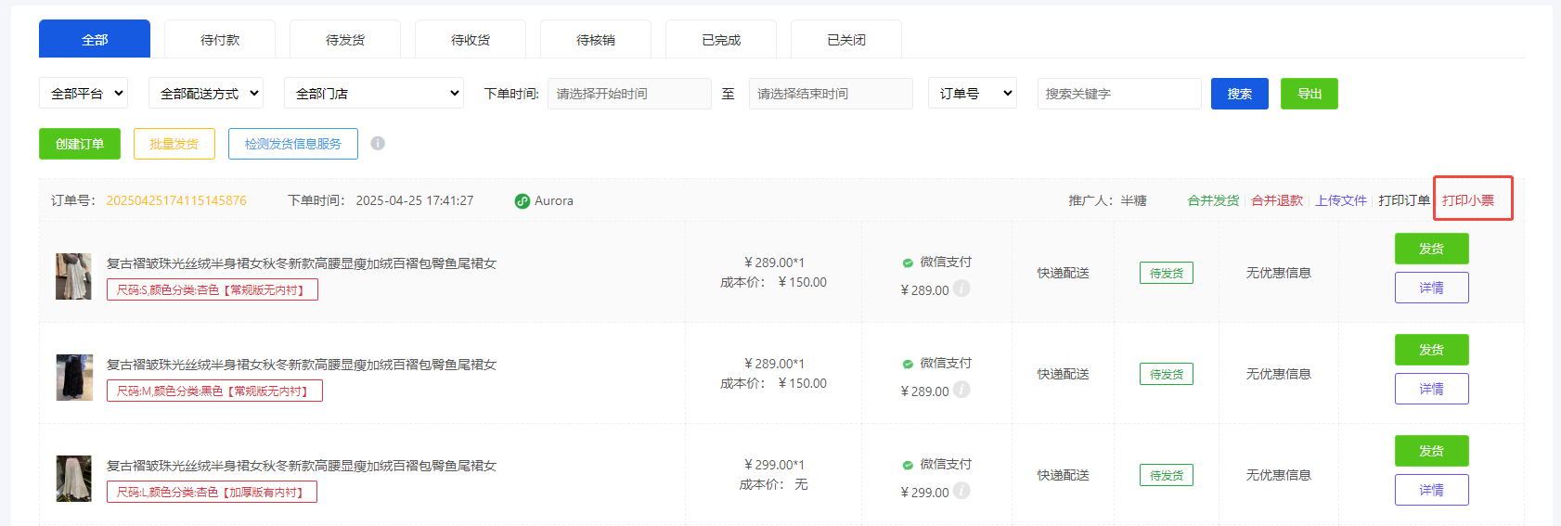This screenshot has height=526, width=1561.
Task: Switch to the 待发货 tab
Action: tap(345, 40)
